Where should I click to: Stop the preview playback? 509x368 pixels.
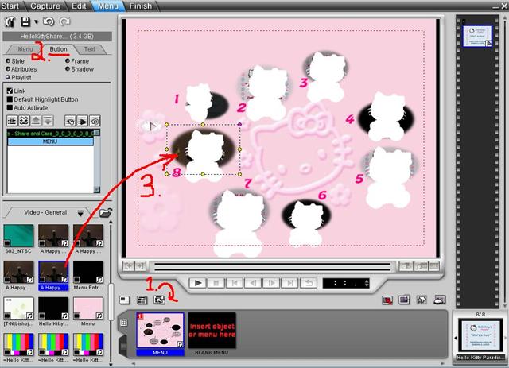[216, 283]
